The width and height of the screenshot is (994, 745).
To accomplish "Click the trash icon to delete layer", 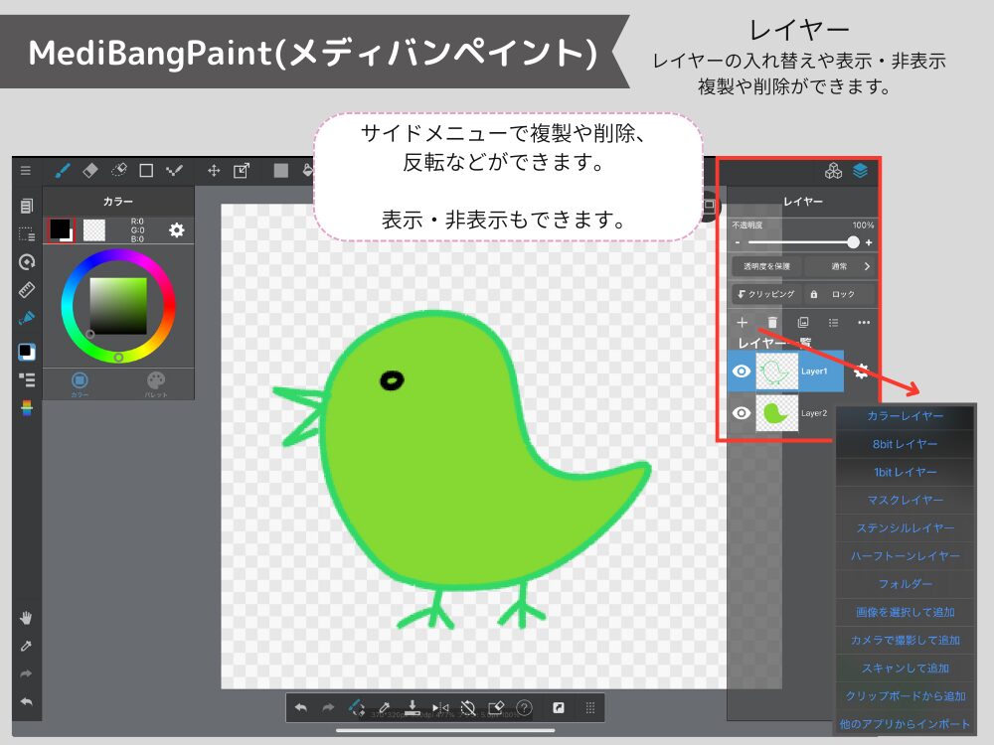I will click(772, 323).
